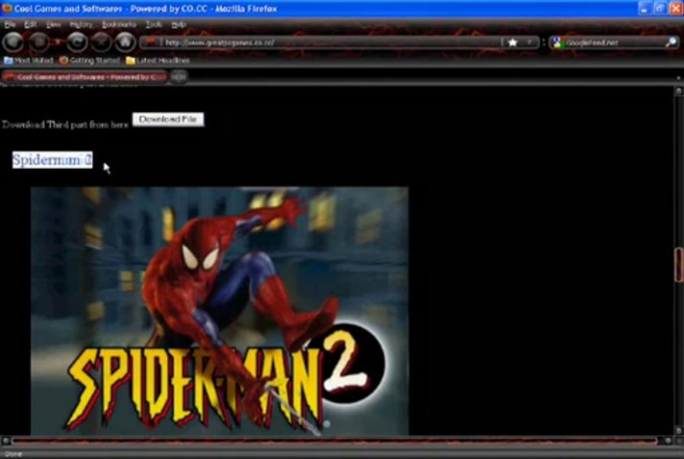Click the "Done" status bar text

tap(13, 454)
